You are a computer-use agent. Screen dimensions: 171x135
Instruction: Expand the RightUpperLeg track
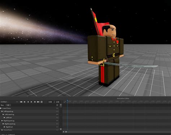[x=2, y=121]
